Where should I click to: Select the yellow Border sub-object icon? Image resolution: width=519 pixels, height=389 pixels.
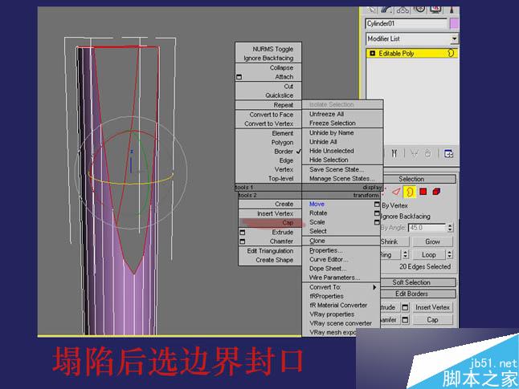coord(410,192)
